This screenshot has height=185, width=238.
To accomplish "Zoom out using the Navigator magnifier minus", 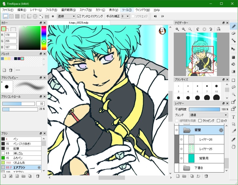I will point(184,29).
